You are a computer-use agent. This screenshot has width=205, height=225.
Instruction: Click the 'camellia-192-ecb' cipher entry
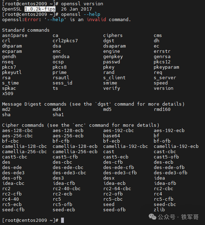[x=176, y=146]
